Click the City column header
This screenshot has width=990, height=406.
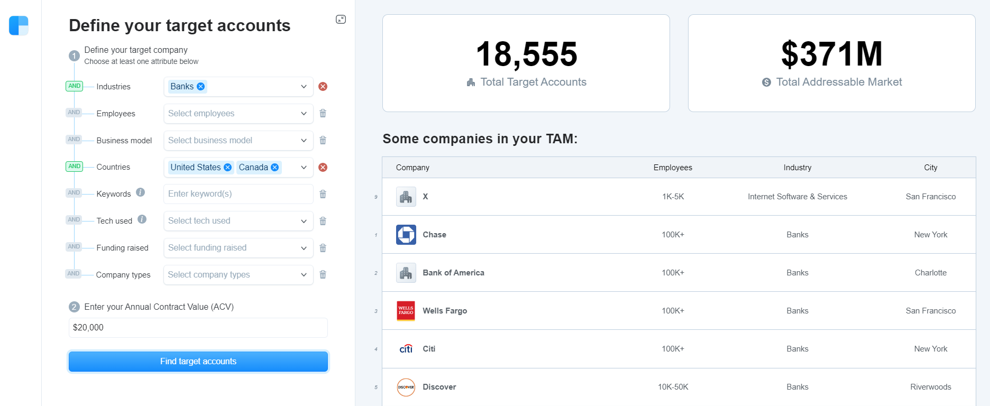point(931,168)
